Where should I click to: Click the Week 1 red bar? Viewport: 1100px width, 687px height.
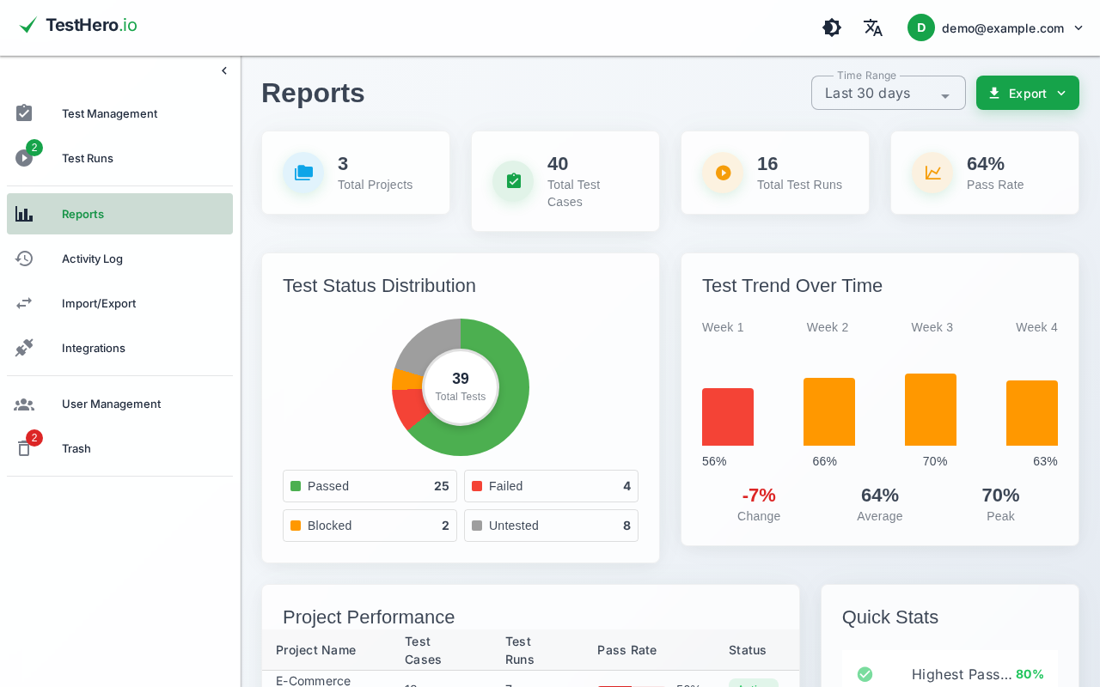coord(728,416)
